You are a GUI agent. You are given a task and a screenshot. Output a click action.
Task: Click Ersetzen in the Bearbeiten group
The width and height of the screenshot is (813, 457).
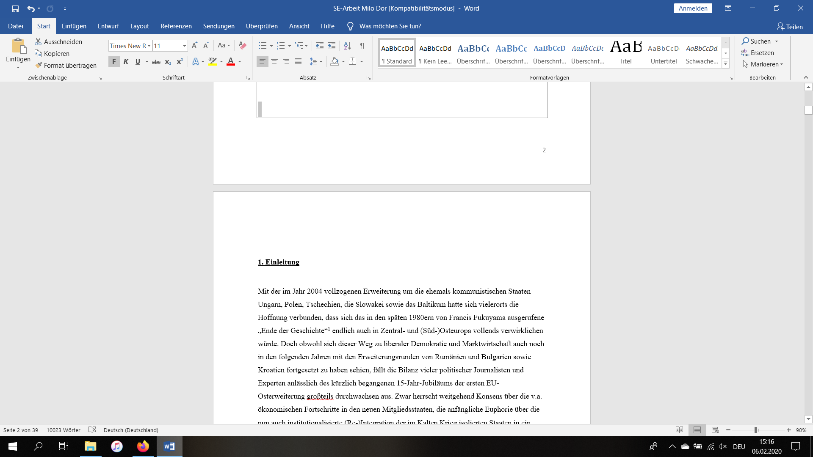pyautogui.click(x=762, y=52)
